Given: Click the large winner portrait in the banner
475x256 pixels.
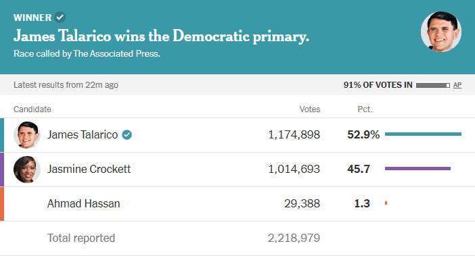Looking at the screenshot, I should coord(441,32).
